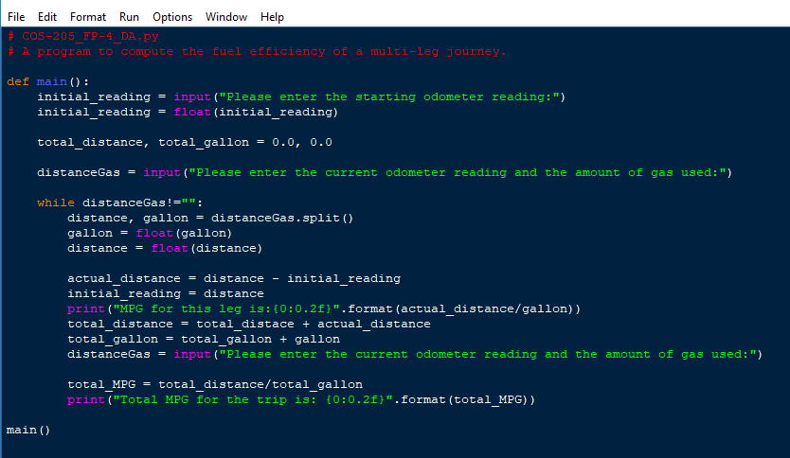Image resolution: width=790 pixels, height=458 pixels.
Task: Open the Options menu
Action: (172, 17)
